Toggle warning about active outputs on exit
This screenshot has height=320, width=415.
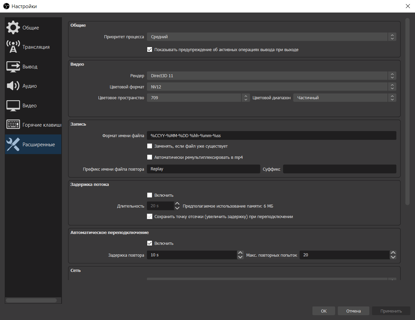pyautogui.click(x=150, y=49)
